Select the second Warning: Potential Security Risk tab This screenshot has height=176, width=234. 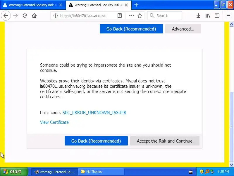(x=99, y=5)
